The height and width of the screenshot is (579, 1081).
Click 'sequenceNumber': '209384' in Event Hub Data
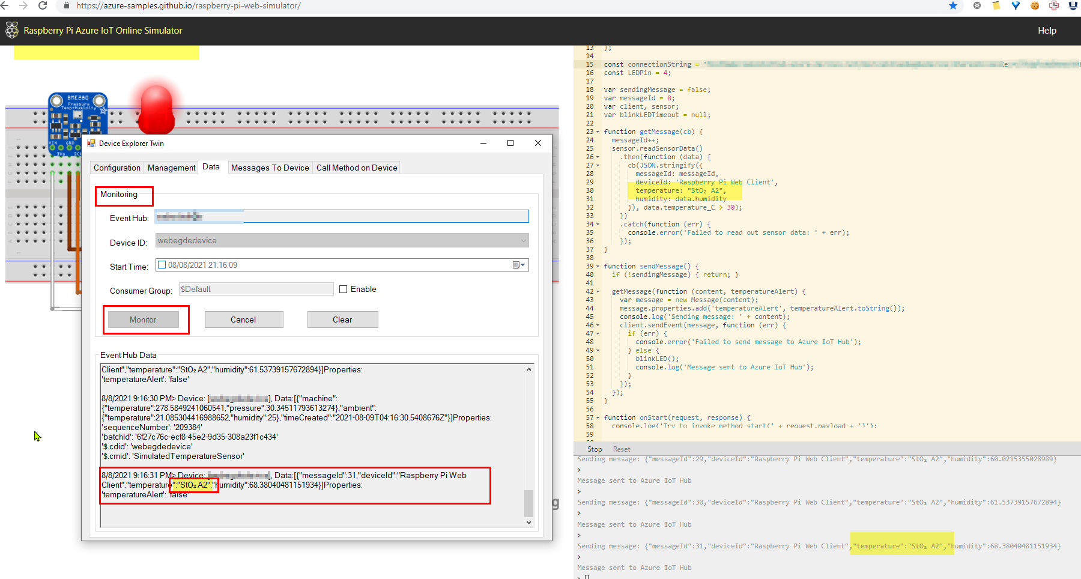151,427
